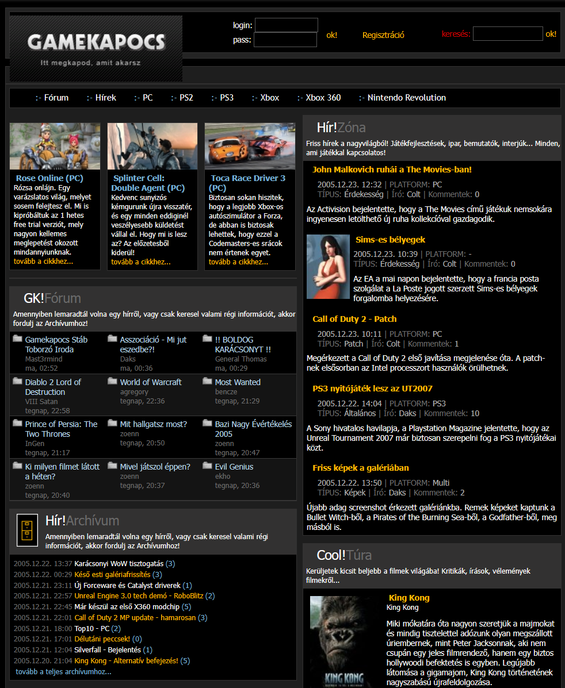Click the folder icon beside Mivel játszol éppen?
Image resolution: width=565 pixels, height=688 pixels.
pyautogui.click(x=112, y=466)
